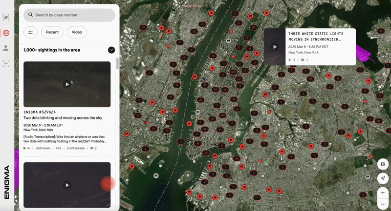Open the 30 sightings cluster marker
Screen dimensions: 391x211
click(215, 90)
